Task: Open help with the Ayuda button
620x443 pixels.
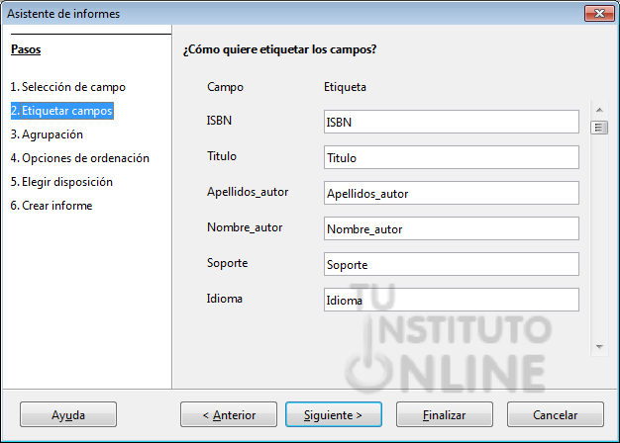Action: click(x=68, y=414)
